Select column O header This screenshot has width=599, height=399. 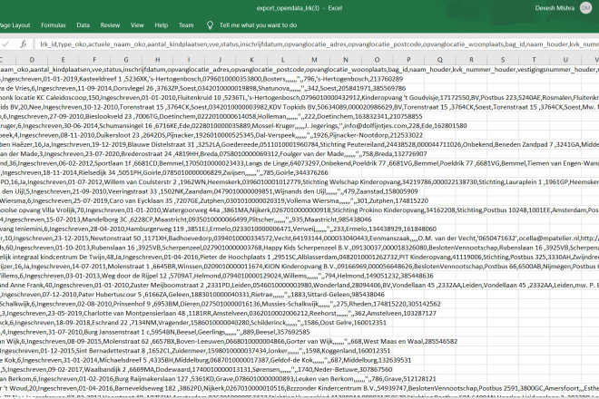[x=377, y=60]
